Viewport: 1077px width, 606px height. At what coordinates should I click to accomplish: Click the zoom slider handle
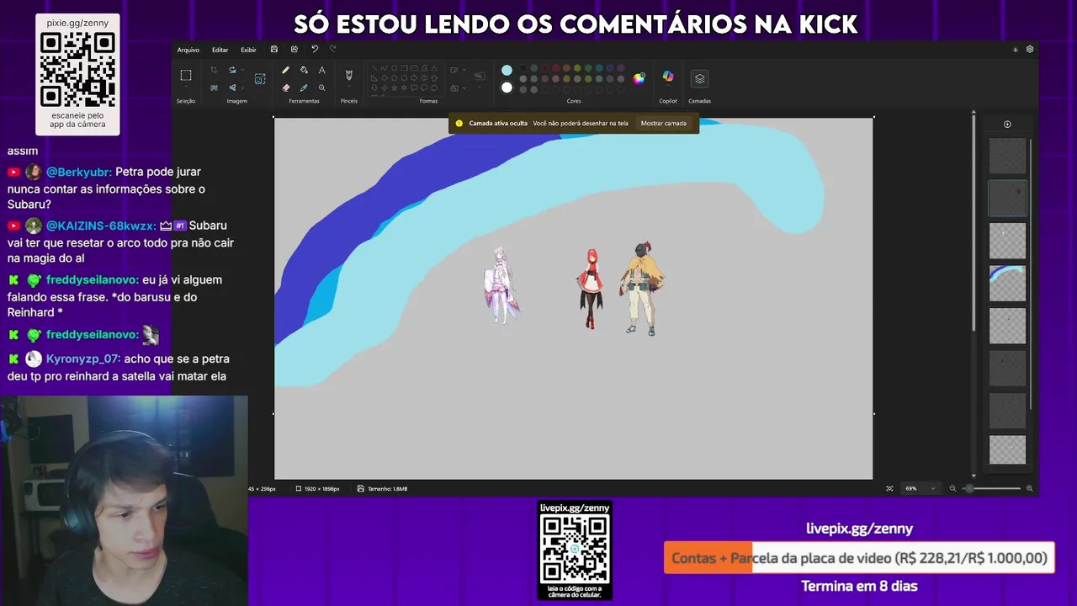[969, 488]
